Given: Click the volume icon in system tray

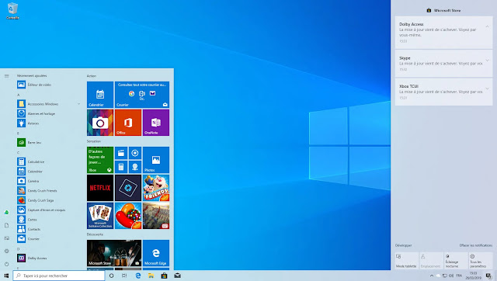Looking at the screenshot, I should point(451,276).
